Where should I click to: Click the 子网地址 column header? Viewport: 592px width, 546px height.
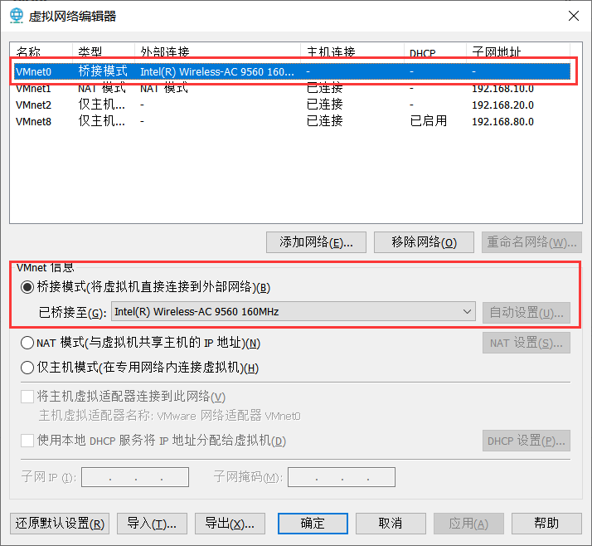click(x=518, y=51)
